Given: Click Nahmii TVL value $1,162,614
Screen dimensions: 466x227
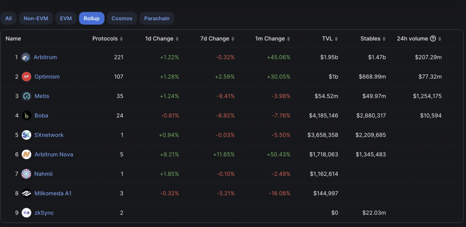Looking at the screenshot, I should coord(324,174).
